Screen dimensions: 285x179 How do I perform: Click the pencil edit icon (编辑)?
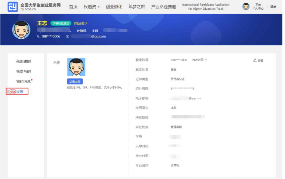coord(255,60)
